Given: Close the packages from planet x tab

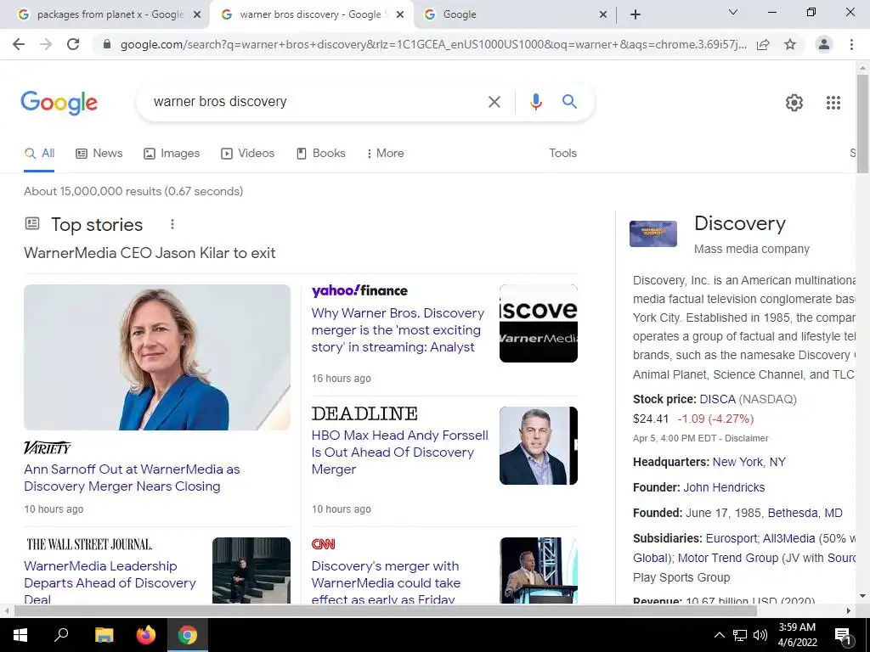Looking at the screenshot, I should pyautogui.click(x=197, y=15).
